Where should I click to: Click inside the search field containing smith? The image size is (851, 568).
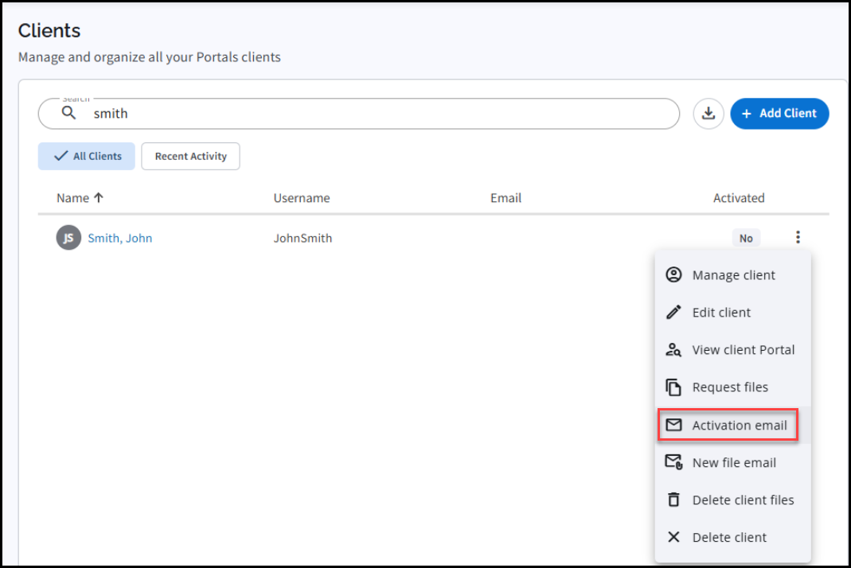[x=382, y=114]
